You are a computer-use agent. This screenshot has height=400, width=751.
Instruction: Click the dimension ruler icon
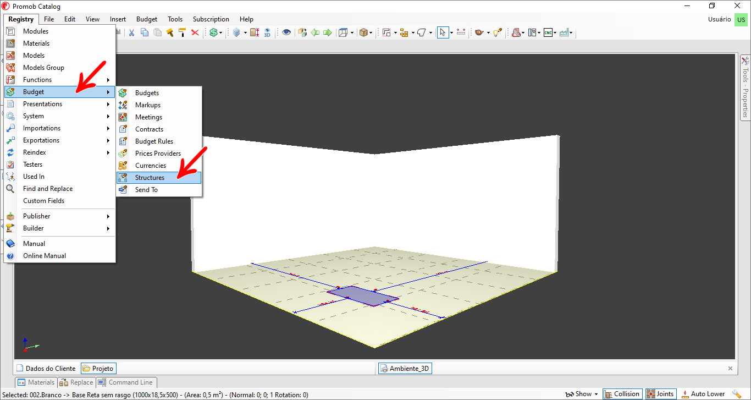pos(461,32)
